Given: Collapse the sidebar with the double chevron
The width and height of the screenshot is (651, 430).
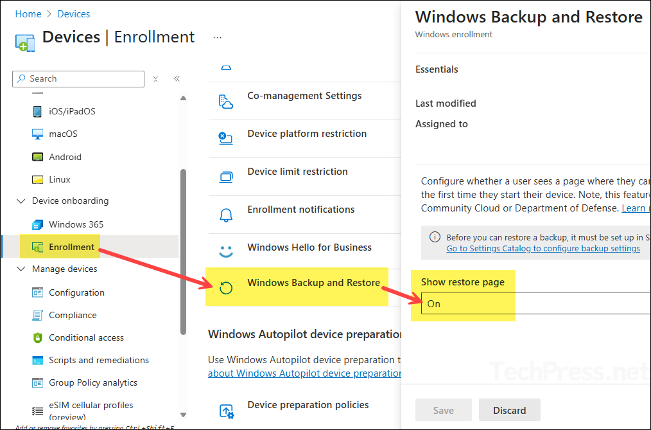Looking at the screenshot, I should 177,79.
